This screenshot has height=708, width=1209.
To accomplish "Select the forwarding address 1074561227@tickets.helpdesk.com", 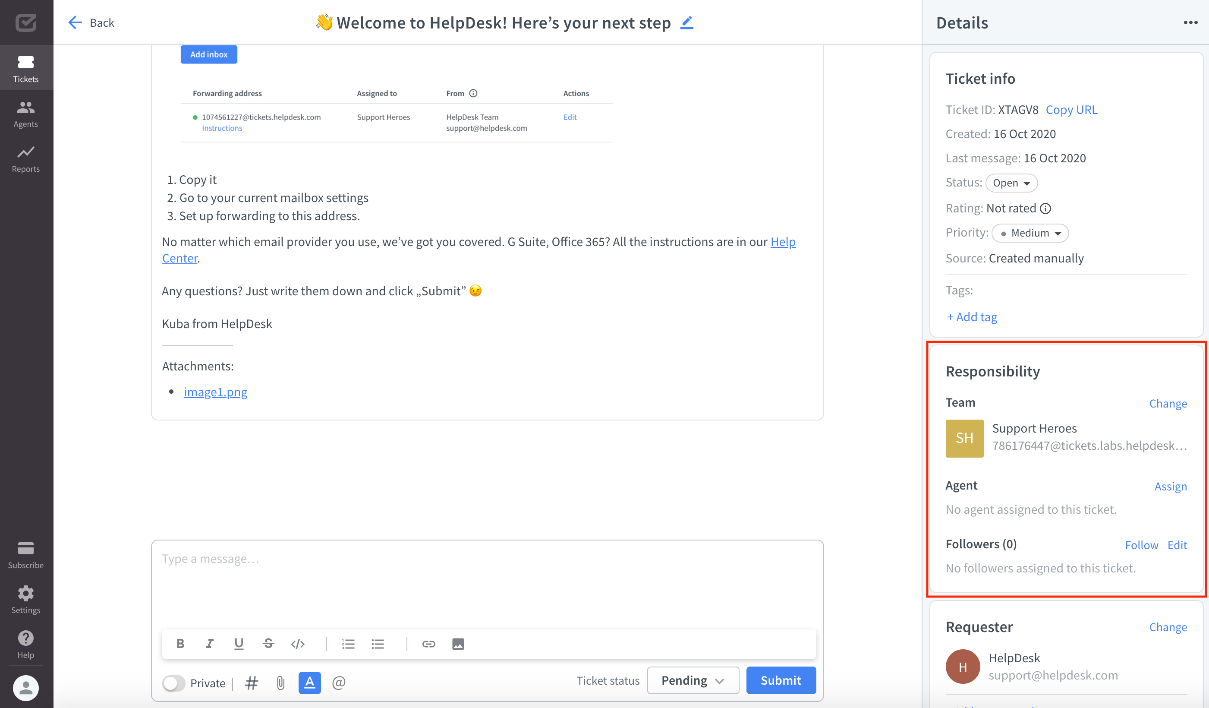I will pos(261,117).
